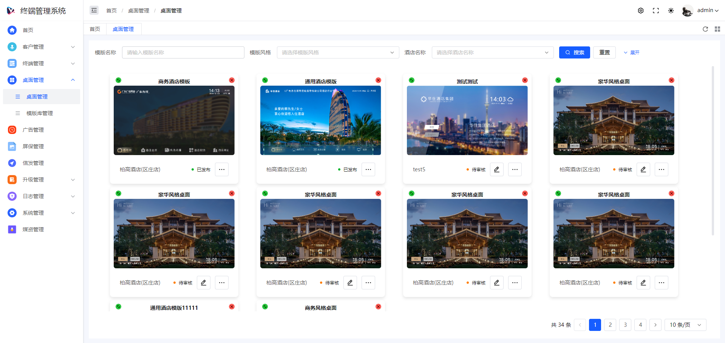Open the 10 条/页 page size dropdown
Viewport: 725px width, 343px height.
[685, 325]
